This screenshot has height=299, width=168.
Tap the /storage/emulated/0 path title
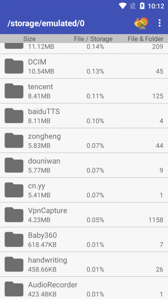[46, 24]
